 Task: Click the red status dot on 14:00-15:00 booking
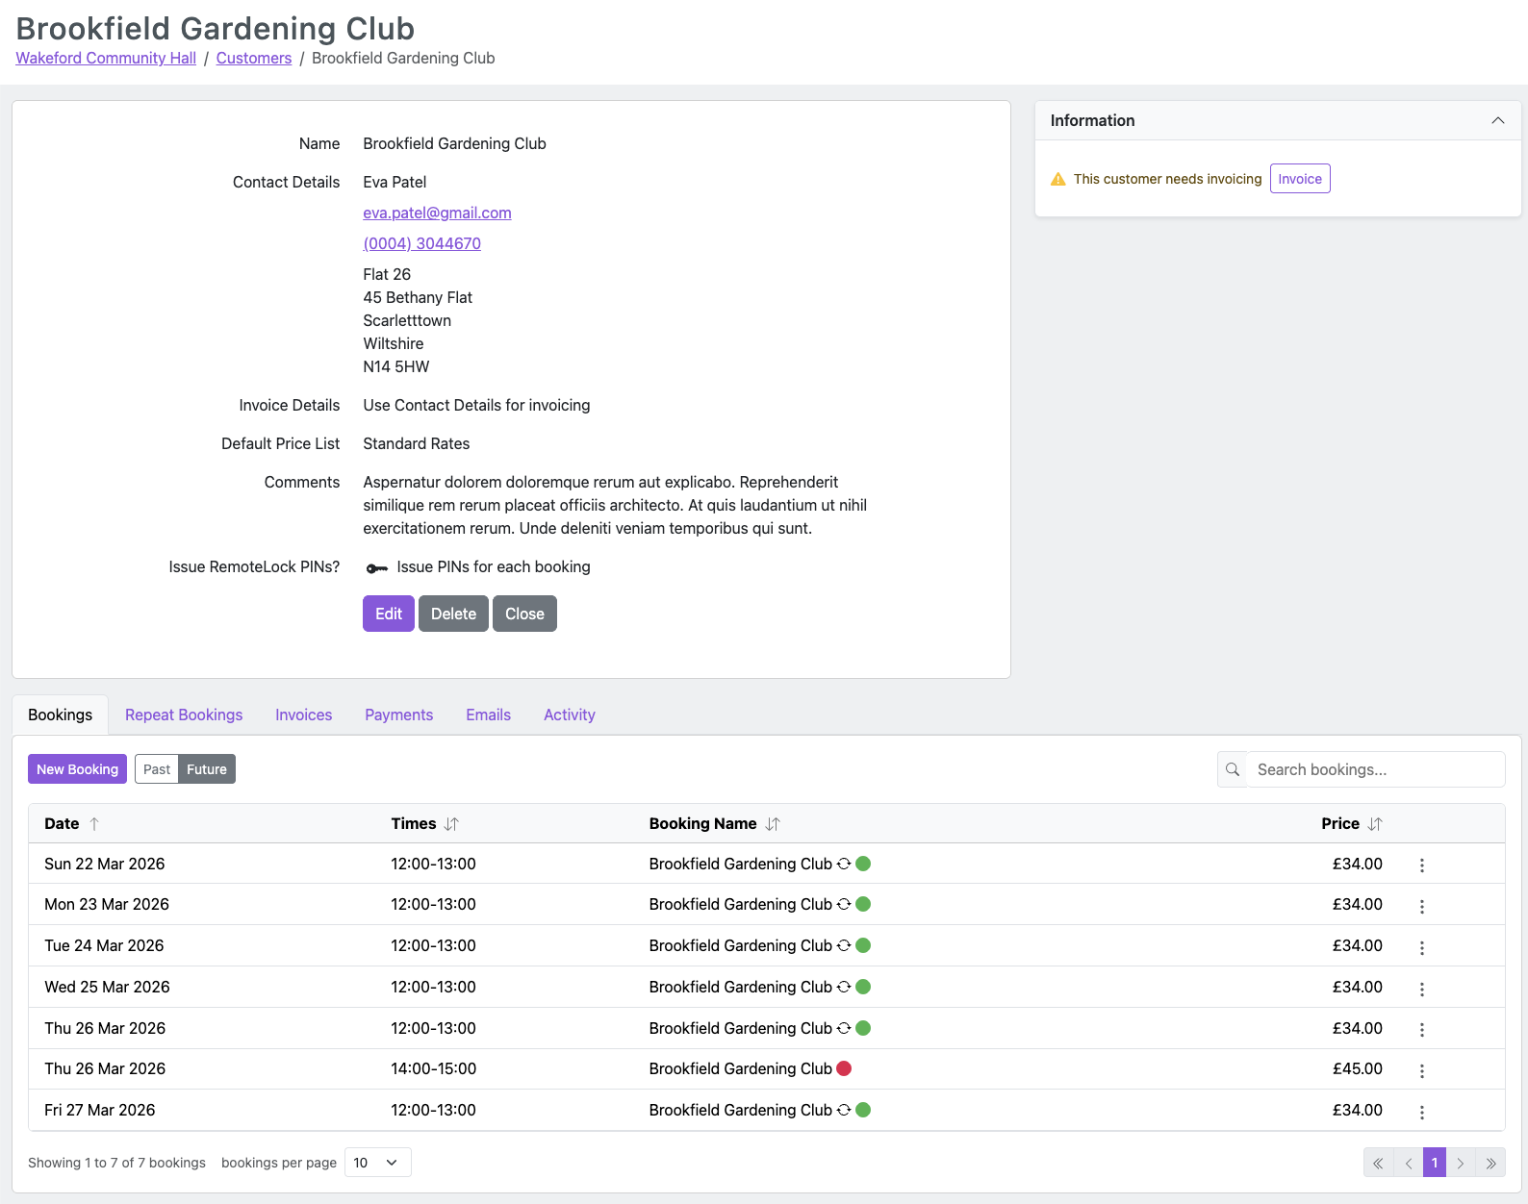pos(844,1068)
